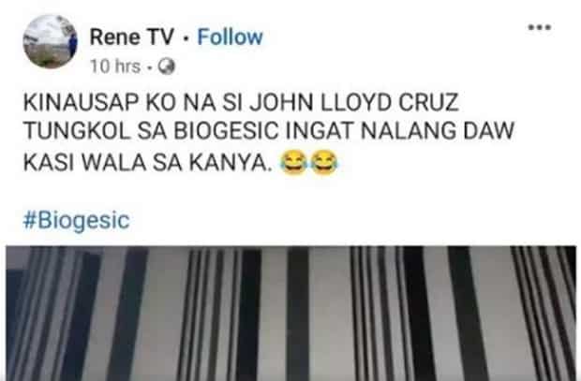This screenshot has height=381, width=581.
Task: Click the KASI WALA SA KANYA line
Action: pos(145,163)
